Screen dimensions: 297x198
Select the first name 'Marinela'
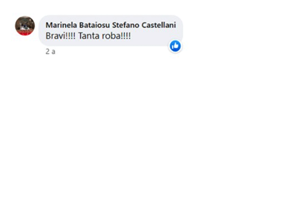pos(61,25)
